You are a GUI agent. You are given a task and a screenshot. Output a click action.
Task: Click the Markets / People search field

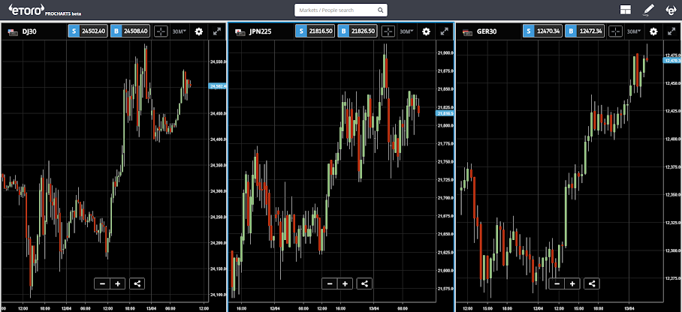click(340, 10)
